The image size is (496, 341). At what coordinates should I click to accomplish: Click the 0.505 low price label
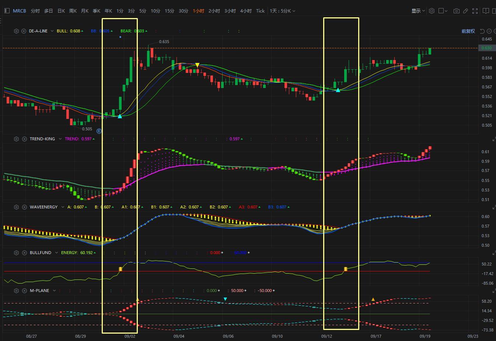87,129
